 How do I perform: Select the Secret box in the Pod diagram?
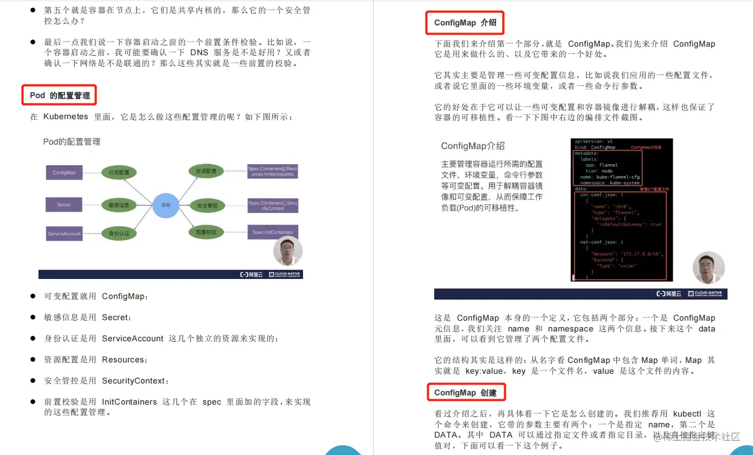[64, 205]
